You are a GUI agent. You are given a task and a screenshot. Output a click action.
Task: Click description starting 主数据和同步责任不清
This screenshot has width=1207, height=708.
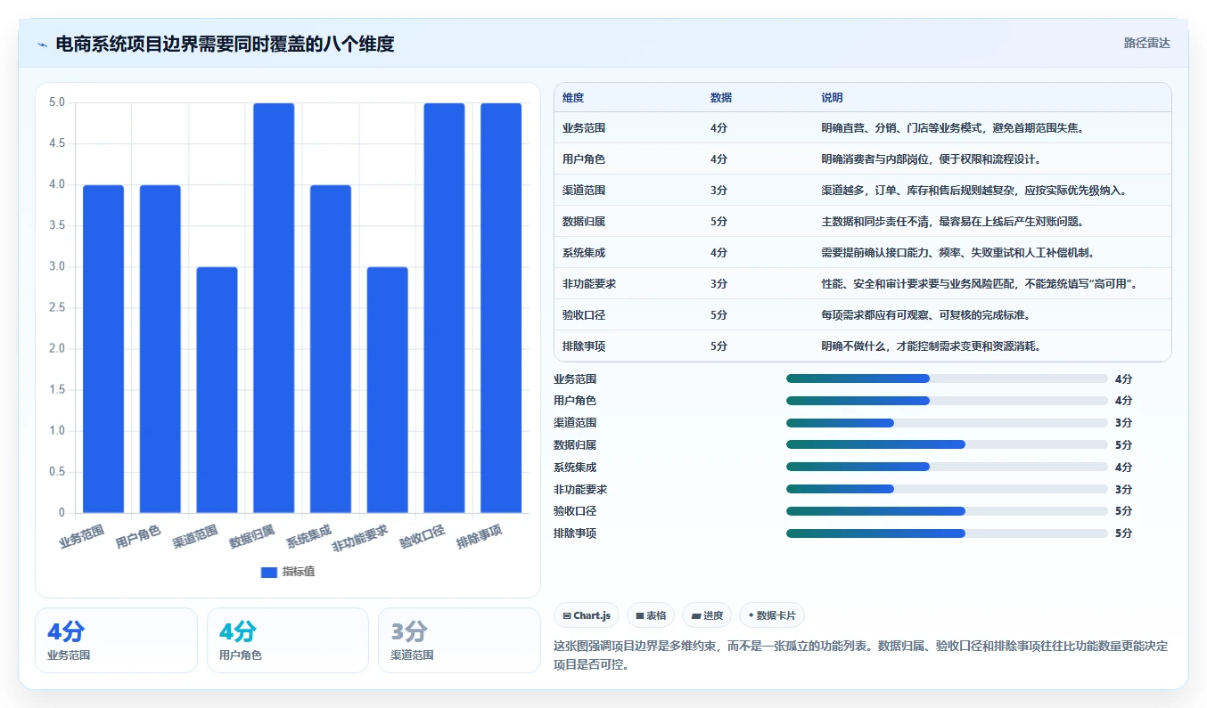[953, 222]
